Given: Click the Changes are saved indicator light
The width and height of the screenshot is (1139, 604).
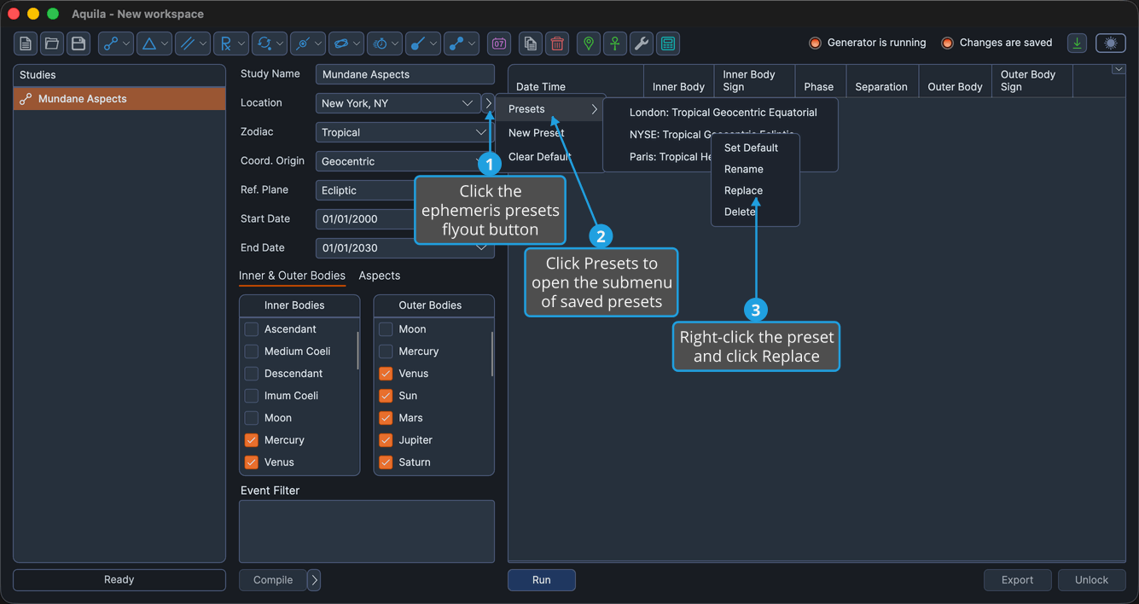Looking at the screenshot, I should (x=947, y=43).
